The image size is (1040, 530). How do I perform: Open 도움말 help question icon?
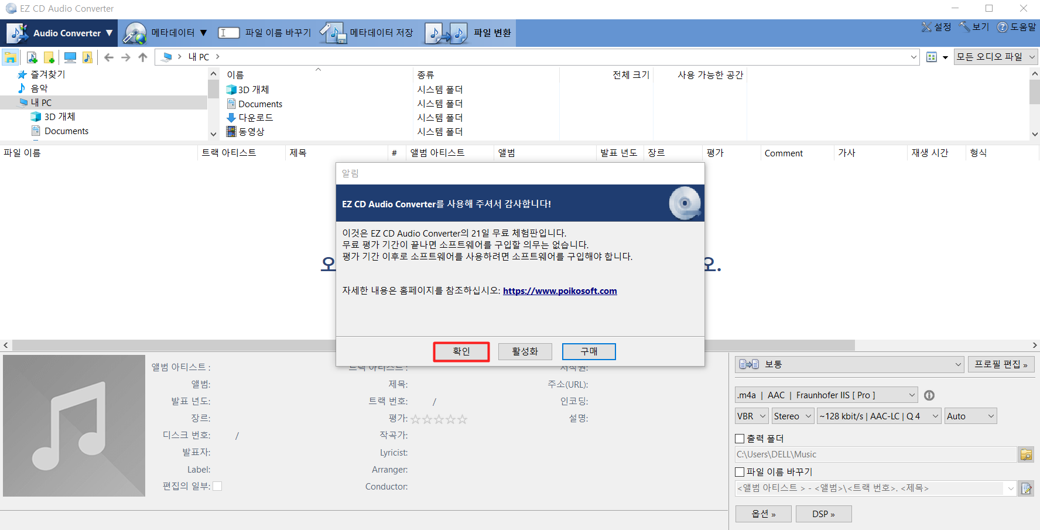pyautogui.click(x=1003, y=27)
